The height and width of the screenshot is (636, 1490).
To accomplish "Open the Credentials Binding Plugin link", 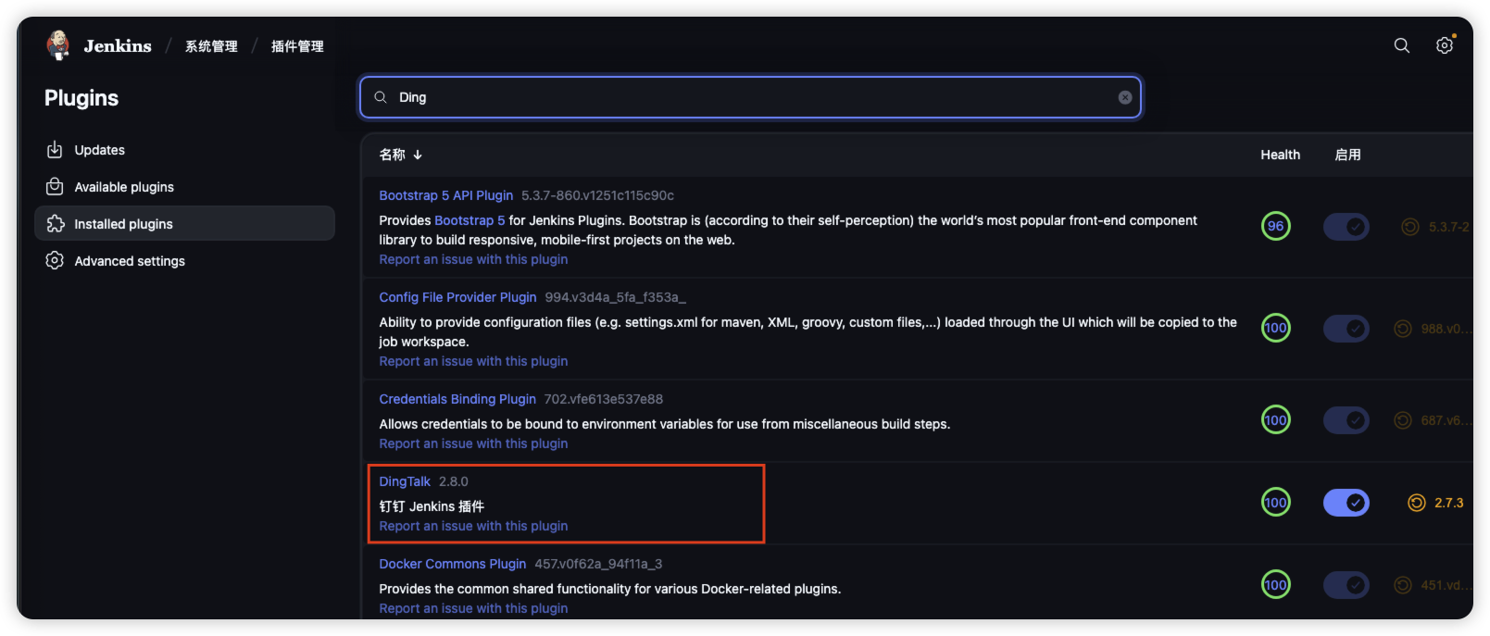I will click(457, 399).
